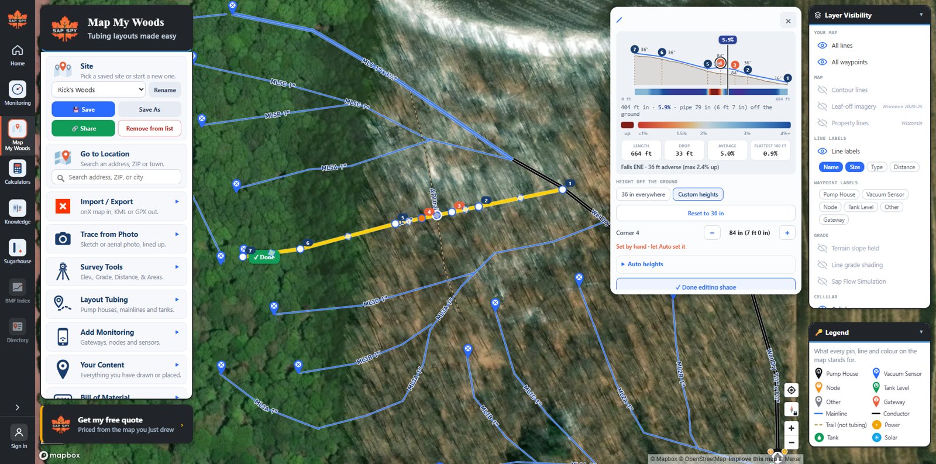The width and height of the screenshot is (936, 464).
Task: Click the Add Monitoring phone icon
Action: pos(63,337)
